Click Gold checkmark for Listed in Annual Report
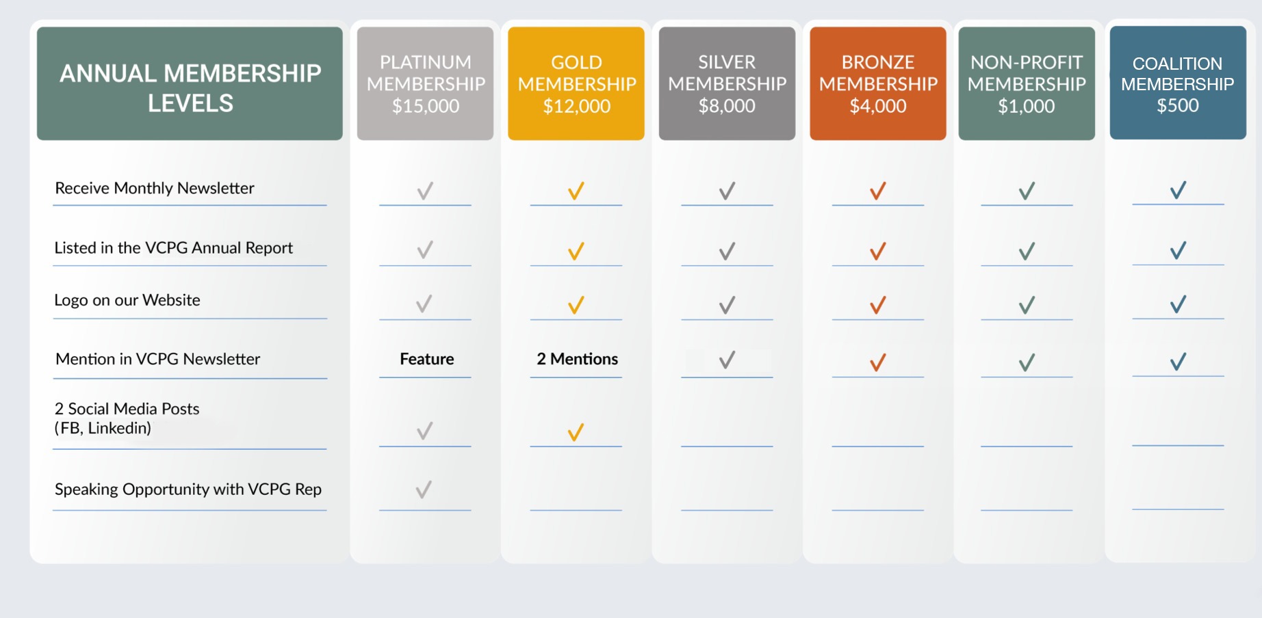Screen dimensions: 1262x618 (x=576, y=251)
